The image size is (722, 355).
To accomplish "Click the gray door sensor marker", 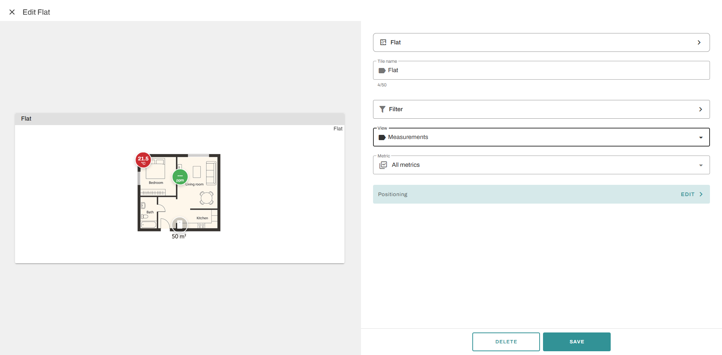I will (180, 225).
